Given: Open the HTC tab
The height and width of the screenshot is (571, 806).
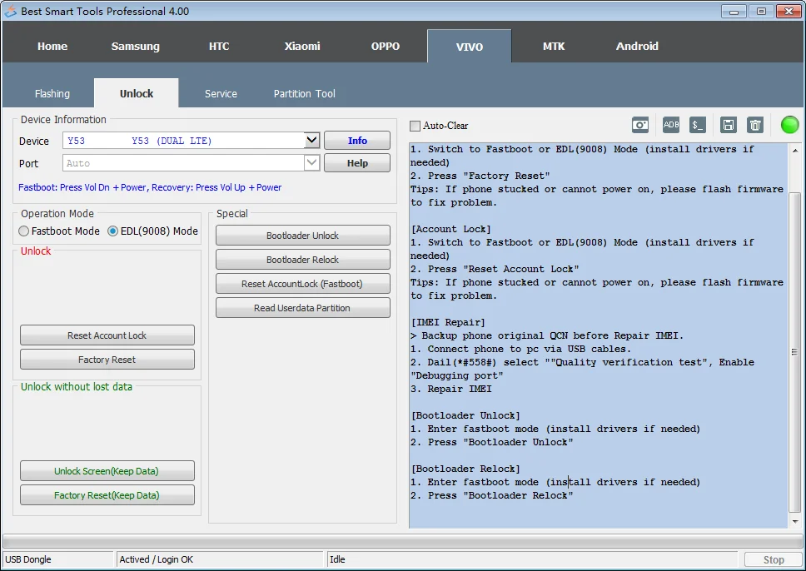Looking at the screenshot, I should pos(219,47).
